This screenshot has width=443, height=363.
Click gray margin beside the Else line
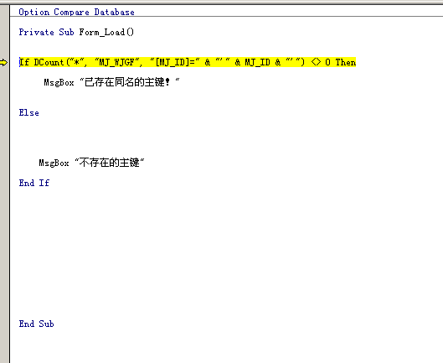point(4,112)
